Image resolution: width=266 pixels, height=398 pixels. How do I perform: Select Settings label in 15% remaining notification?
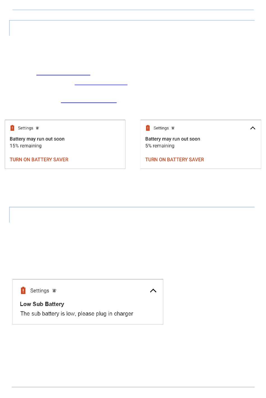tap(25, 128)
